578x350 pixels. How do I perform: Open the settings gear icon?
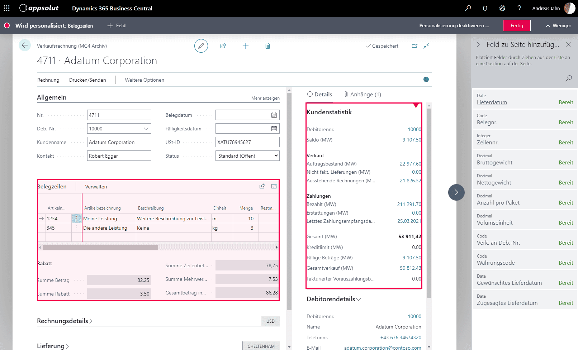pos(502,8)
